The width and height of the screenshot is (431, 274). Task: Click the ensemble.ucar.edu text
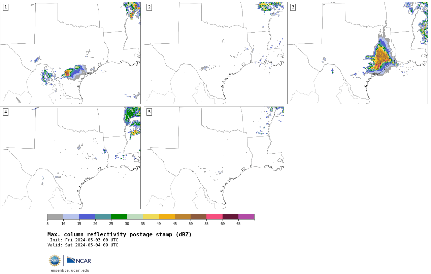(70, 270)
